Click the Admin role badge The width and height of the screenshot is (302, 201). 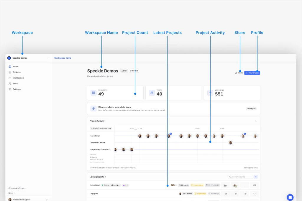(124, 71)
